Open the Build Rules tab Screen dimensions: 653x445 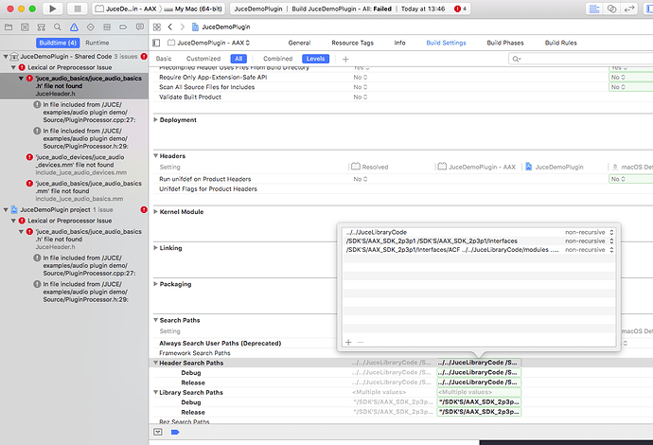560,43
